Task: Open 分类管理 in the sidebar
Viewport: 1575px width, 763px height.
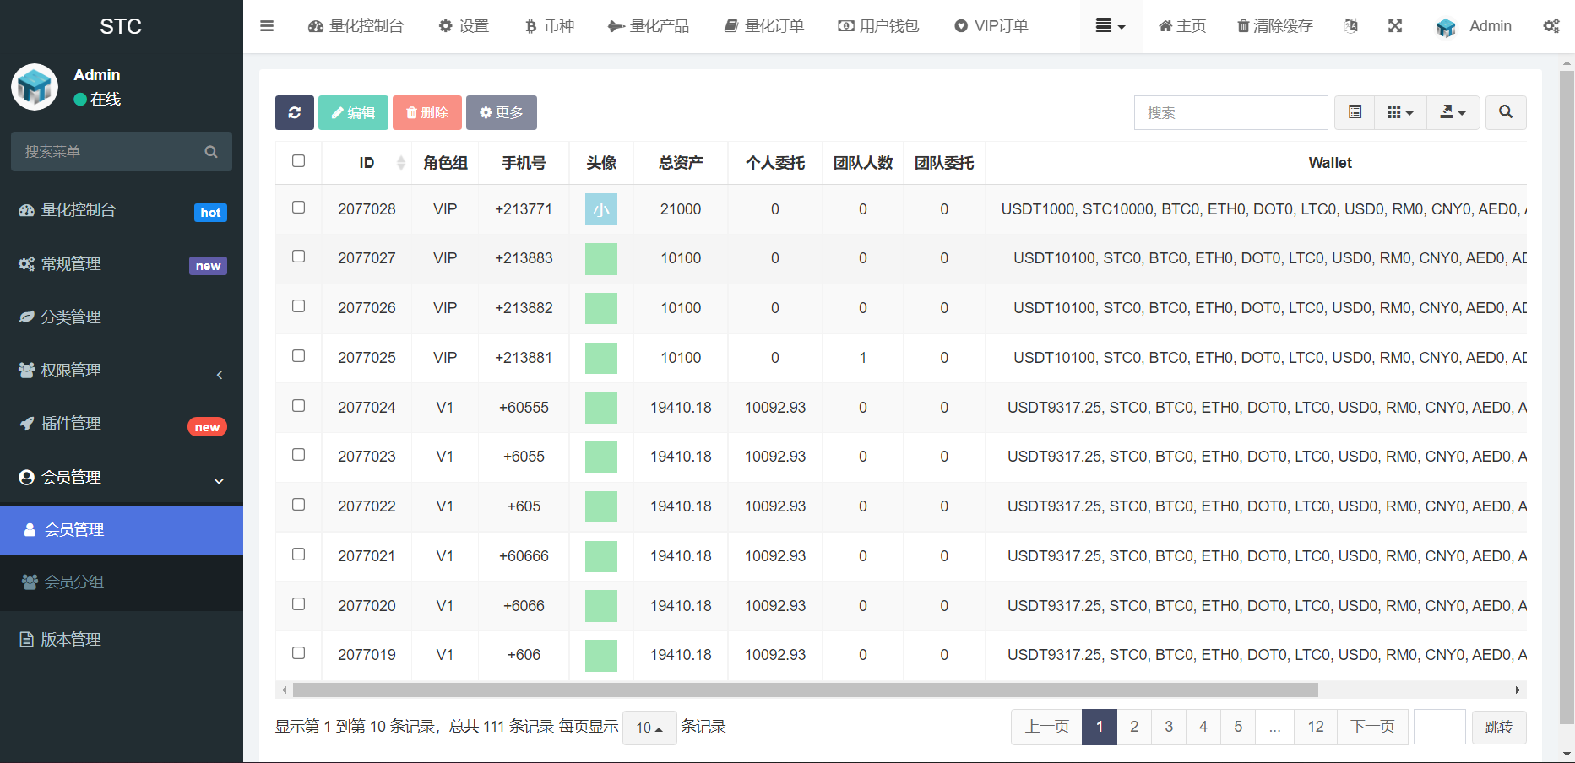Action: (x=122, y=317)
